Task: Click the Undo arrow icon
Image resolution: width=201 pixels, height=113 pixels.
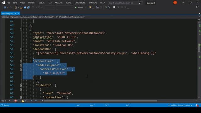Action: coord(33,8)
